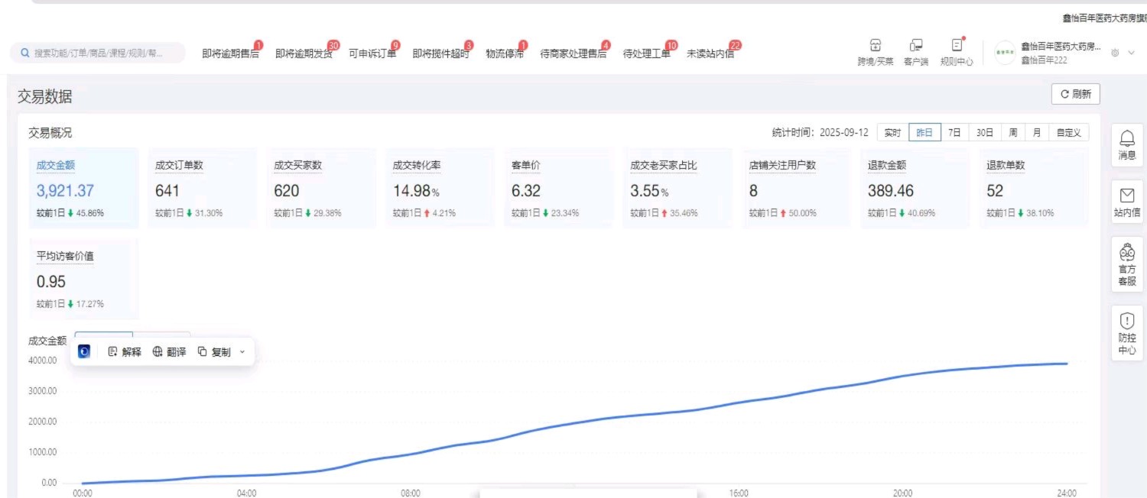Open 待处理工单 from top bar
Image resolution: width=1147 pixels, height=498 pixels.
click(646, 53)
